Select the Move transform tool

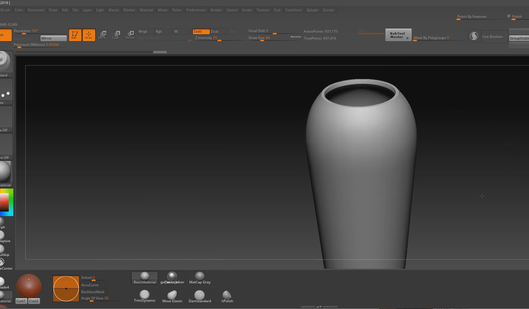tap(102, 35)
